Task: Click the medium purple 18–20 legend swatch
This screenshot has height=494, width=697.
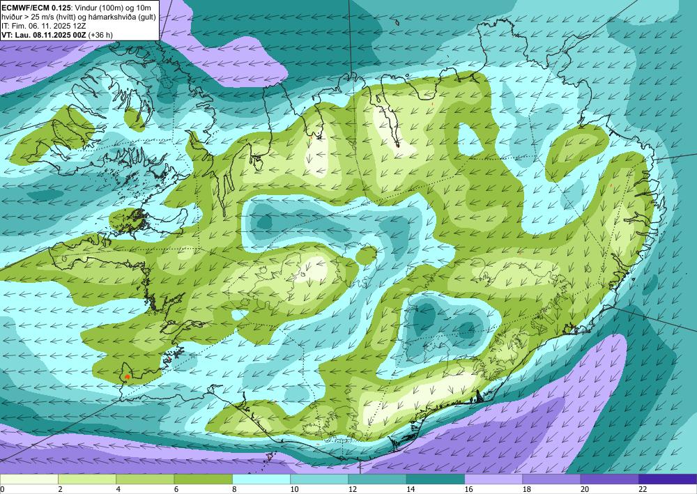Action: pyautogui.click(x=551, y=479)
